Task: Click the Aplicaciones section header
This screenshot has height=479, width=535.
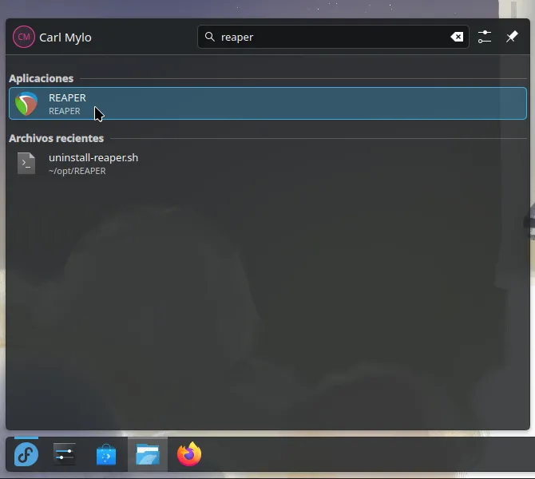Action: coord(41,78)
